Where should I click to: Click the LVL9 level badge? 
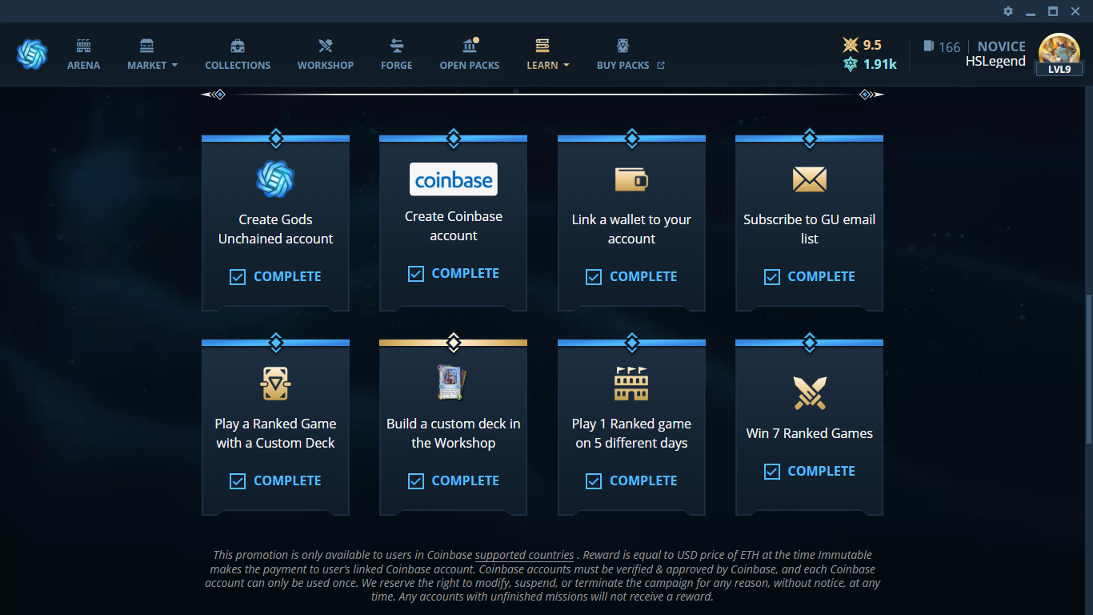pos(1059,69)
